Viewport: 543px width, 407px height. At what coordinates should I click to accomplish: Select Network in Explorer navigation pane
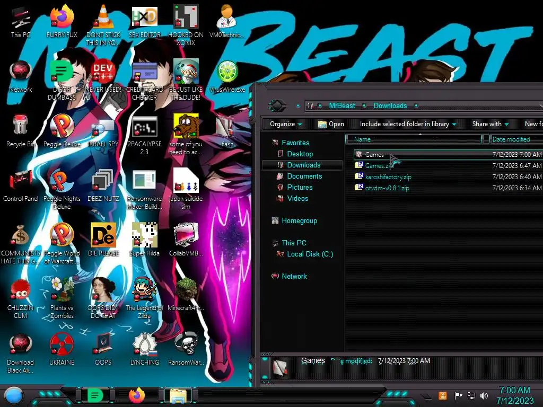[294, 276]
